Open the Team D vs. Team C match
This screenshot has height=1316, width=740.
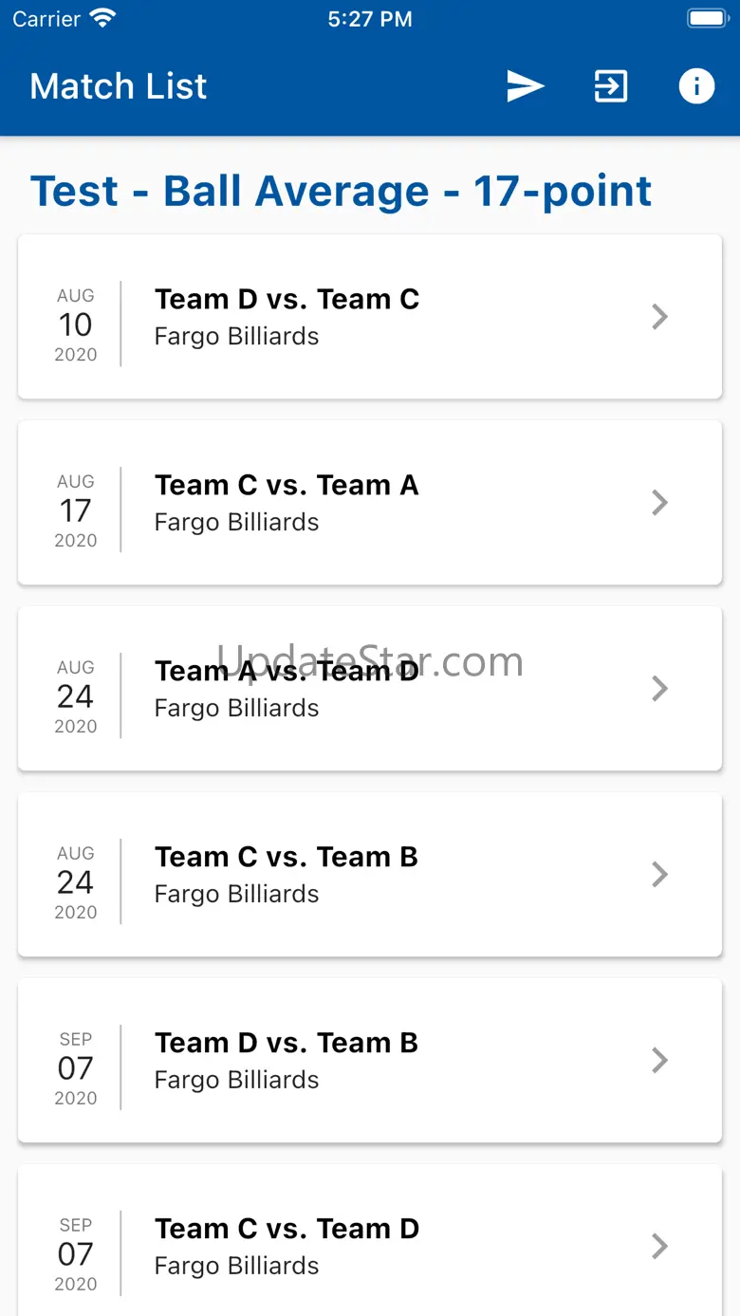(287, 300)
